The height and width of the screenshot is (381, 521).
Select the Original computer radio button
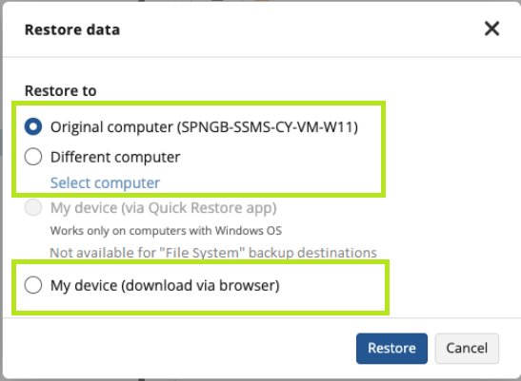click(33, 126)
